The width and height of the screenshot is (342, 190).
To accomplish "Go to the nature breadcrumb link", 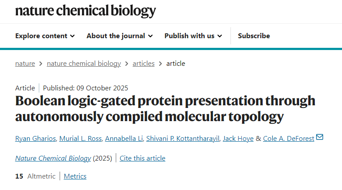I will (25, 64).
